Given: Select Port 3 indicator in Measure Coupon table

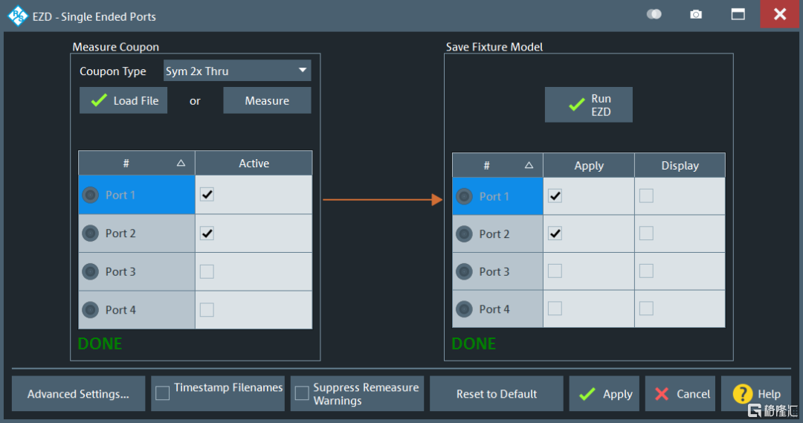Looking at the screenshot, I should pyautogui.click(x=91, y=272).
